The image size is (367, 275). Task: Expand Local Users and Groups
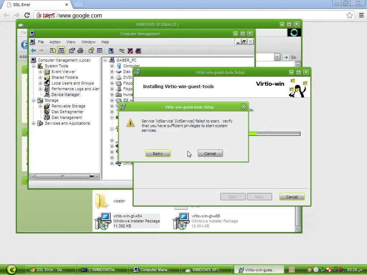tap(40, 83)
